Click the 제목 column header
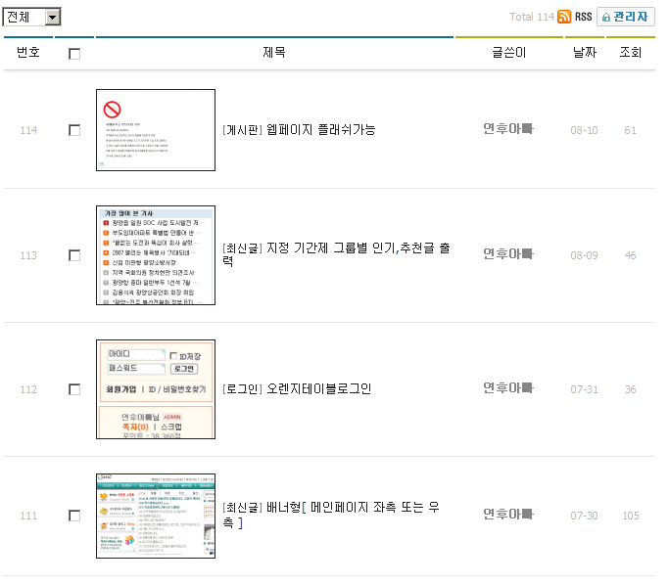Viewport: 669px width, 585px height. tap(274, 53)
